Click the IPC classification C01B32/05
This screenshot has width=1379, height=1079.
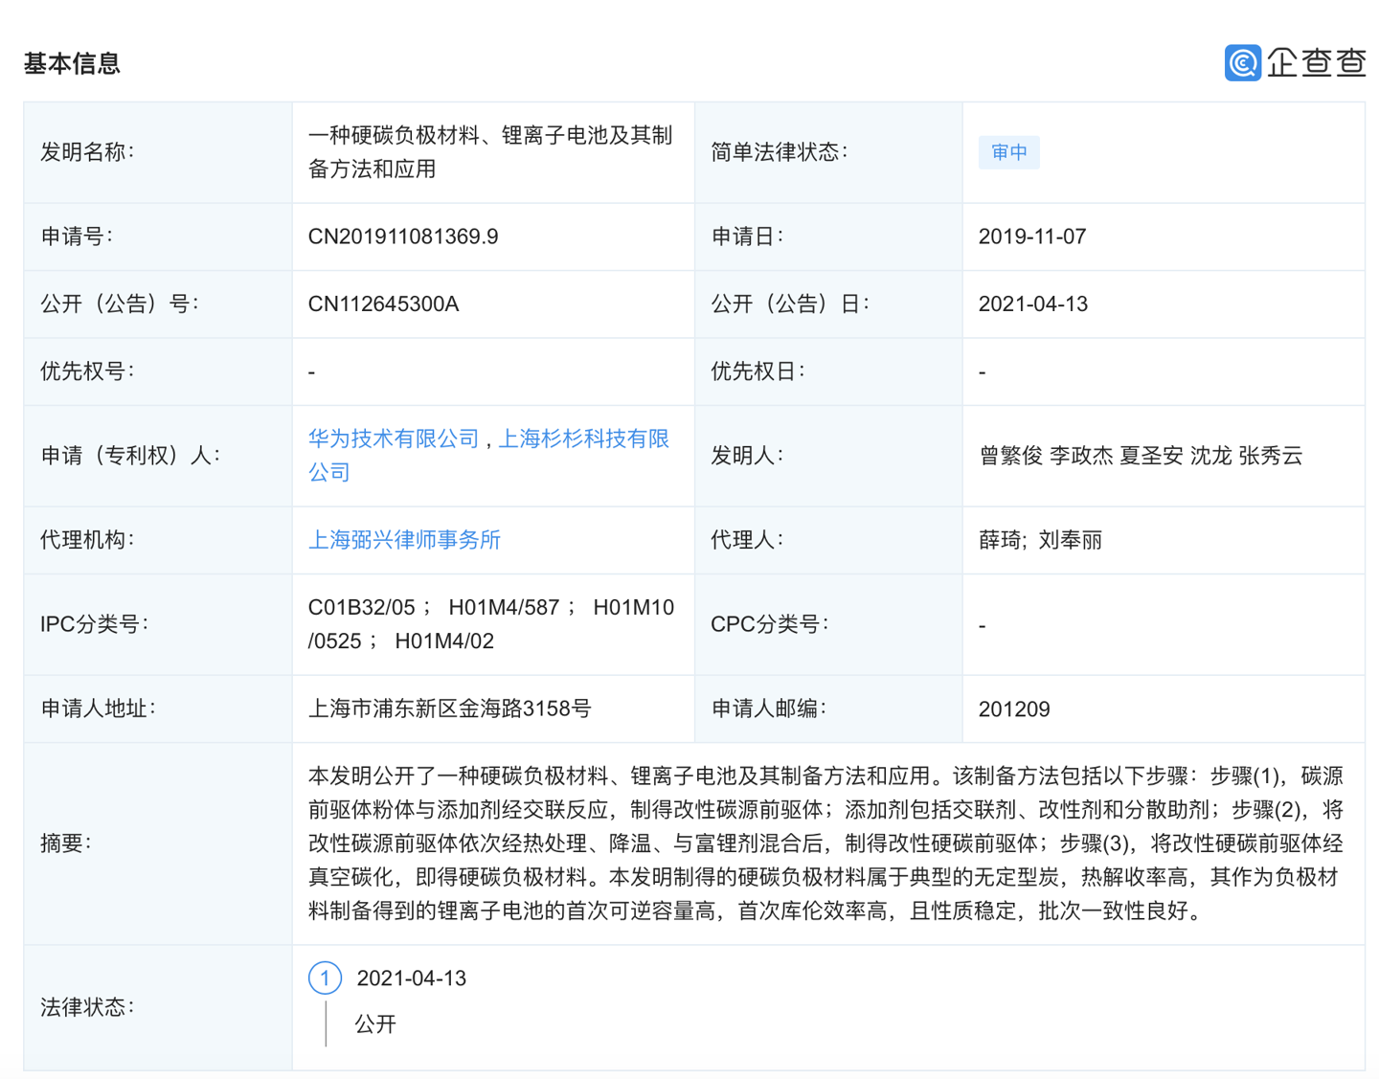pyautogui.click(x=360, y=607)
